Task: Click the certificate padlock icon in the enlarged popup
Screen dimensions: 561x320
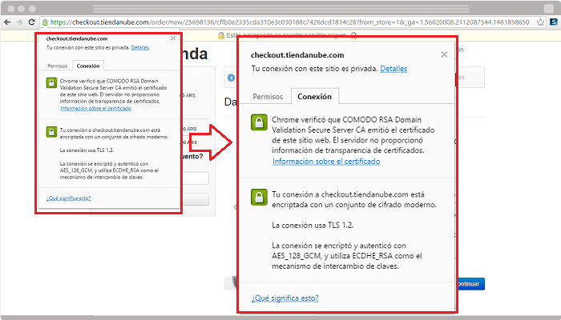Action: 259,122
